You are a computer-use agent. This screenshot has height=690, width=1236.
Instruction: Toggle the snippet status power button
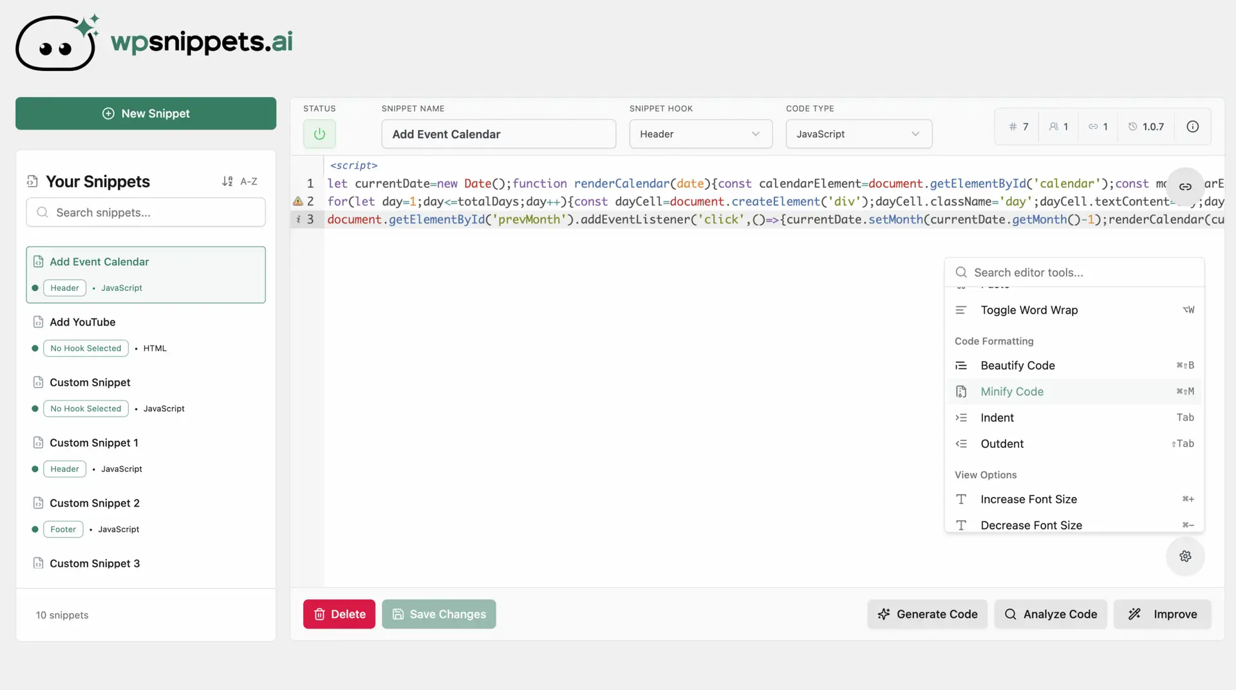tap(319, 134)
